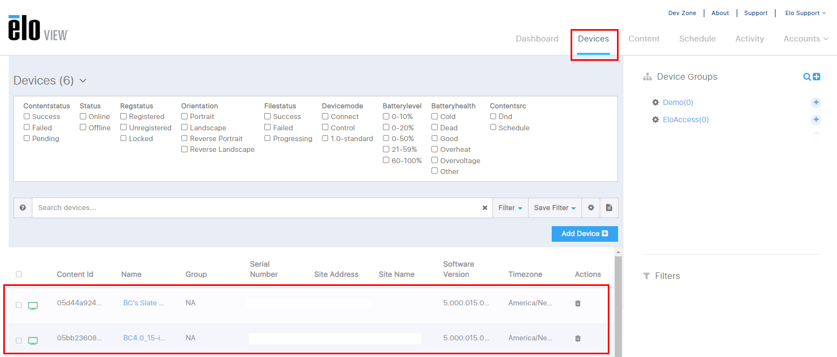Click the export document icon beside the gear
The image size is (837, 357).
[x=609, y=208]
